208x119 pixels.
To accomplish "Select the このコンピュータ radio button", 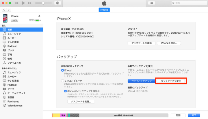I will click(62, 81).
